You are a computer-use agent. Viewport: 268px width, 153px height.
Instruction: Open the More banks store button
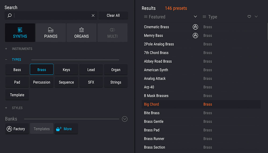[x=66, y=129]
